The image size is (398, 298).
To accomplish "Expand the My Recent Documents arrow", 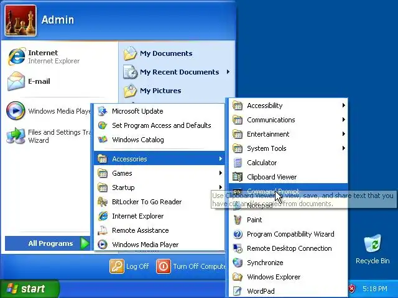I will coord(228,72).
